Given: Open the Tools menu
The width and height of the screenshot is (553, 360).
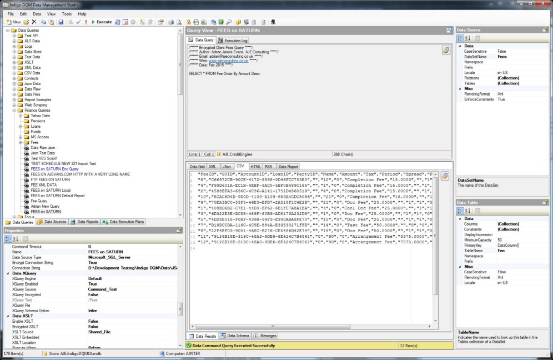Looking at the screenshot, I should click(x=67, y=13).
